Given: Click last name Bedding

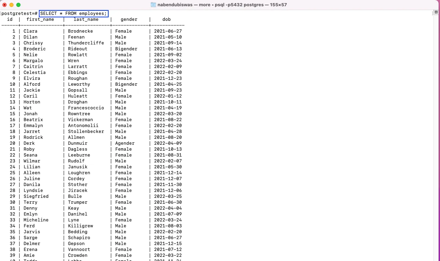Looking at the screenshot, I should [78, 232].
